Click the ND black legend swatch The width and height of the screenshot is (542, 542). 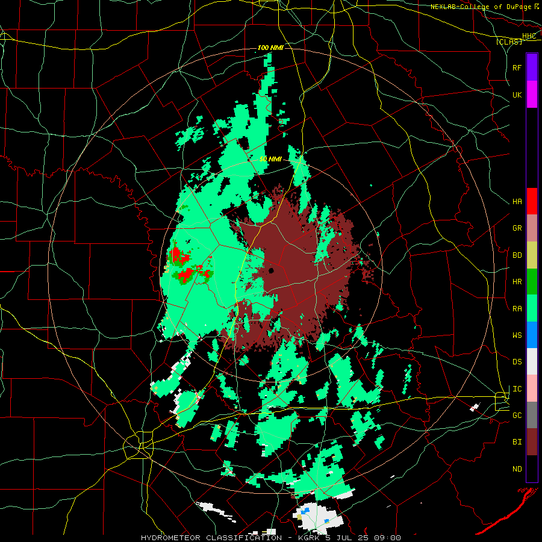(x=532, y=469)
